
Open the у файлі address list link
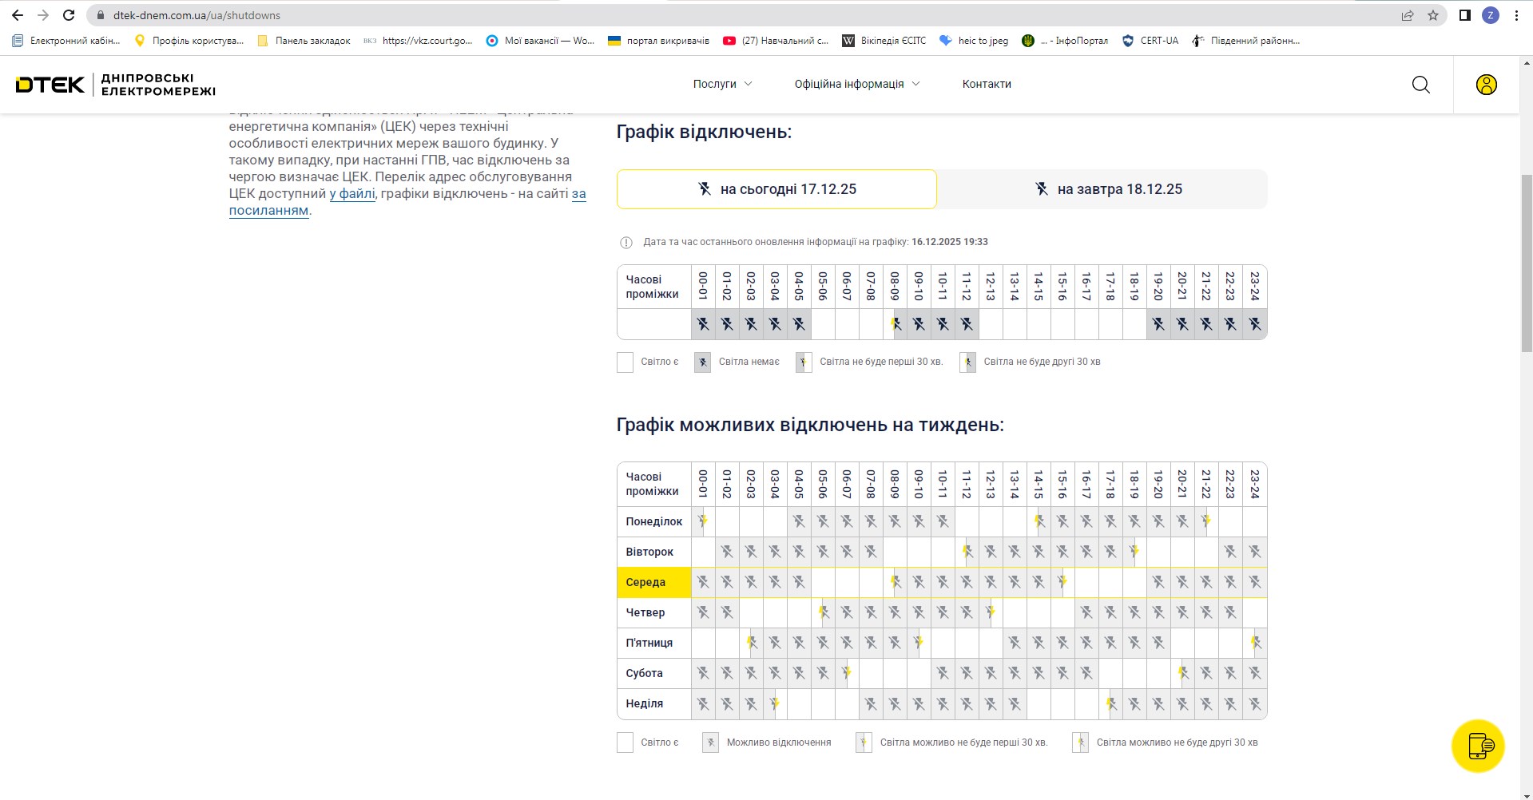pyautogui.click(x=352, y=193)
